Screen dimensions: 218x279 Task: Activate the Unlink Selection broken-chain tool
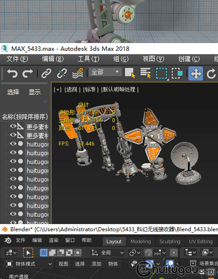62,73
